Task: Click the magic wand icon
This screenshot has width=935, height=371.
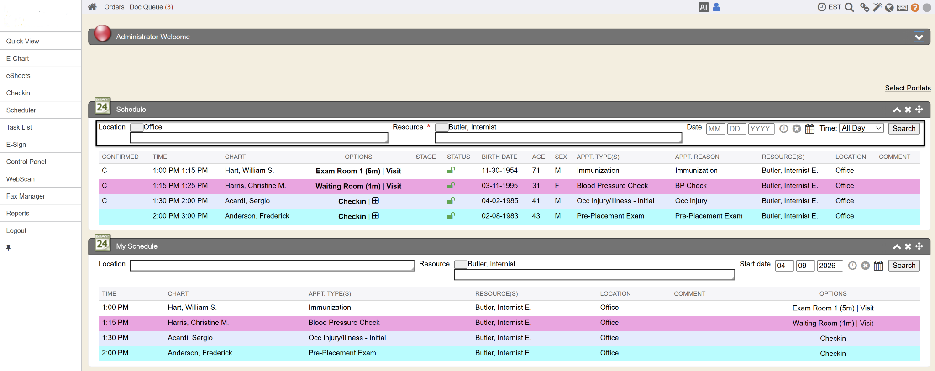Action: 877,7
